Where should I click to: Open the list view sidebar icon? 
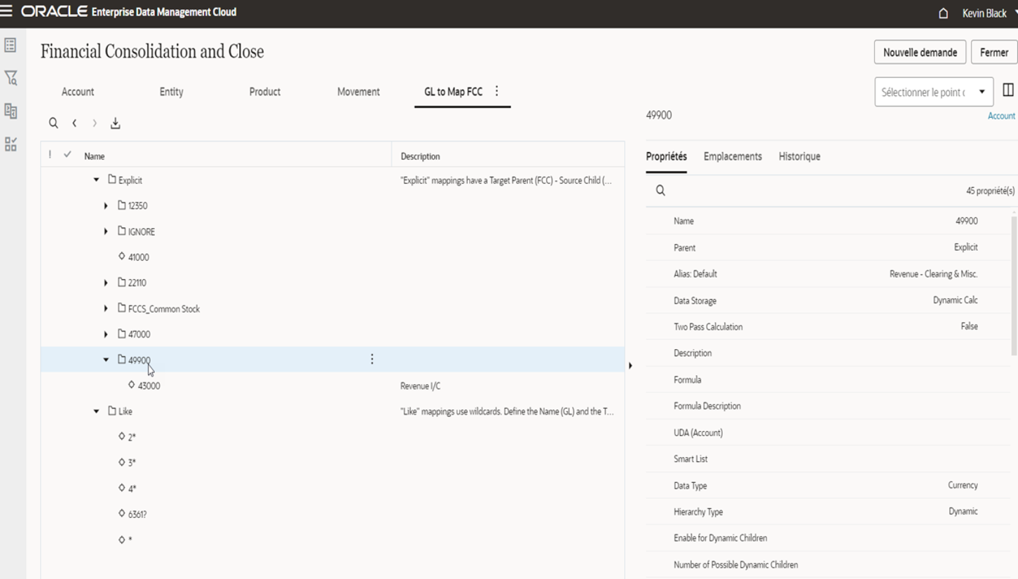click(x=11, y=45)
